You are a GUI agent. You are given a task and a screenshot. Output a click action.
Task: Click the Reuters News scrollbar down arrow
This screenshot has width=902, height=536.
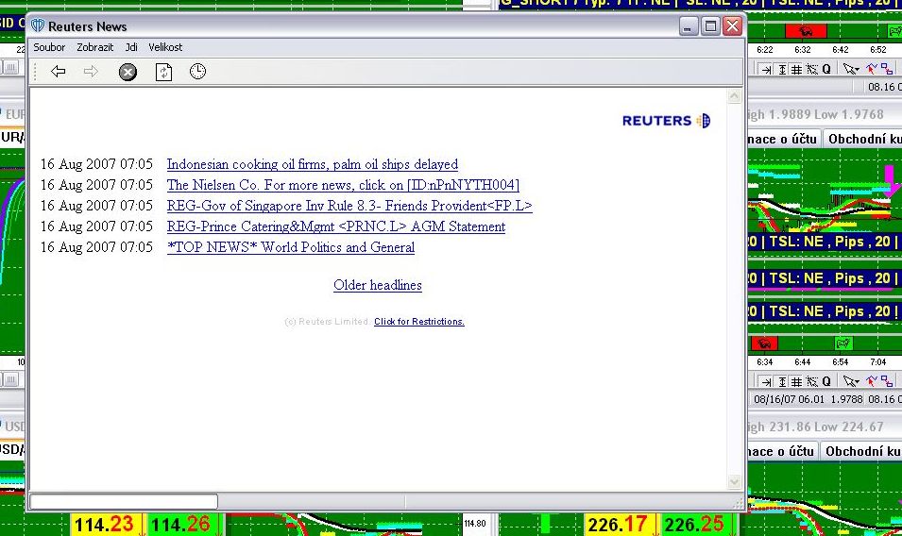click(x=734, y=481)
